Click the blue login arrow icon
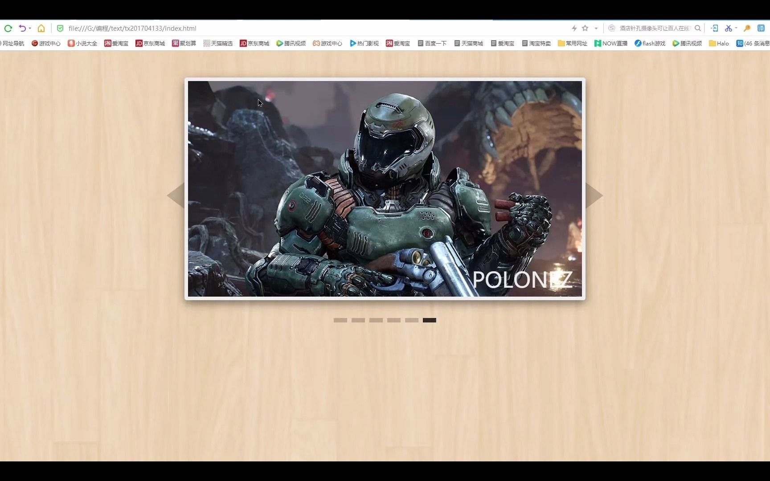 (x=714, y=29)
